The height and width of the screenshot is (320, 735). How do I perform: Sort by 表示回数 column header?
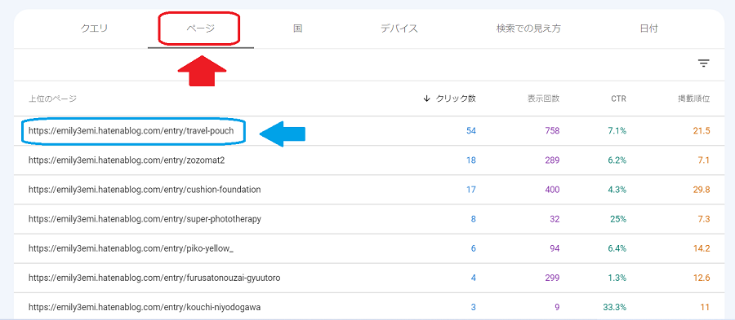[x=543, y=99]
